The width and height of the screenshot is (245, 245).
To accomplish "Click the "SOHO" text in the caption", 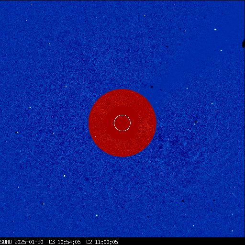I will [x=6, y=242].
